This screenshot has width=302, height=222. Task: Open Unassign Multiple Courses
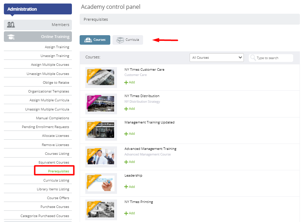point(48,74)
